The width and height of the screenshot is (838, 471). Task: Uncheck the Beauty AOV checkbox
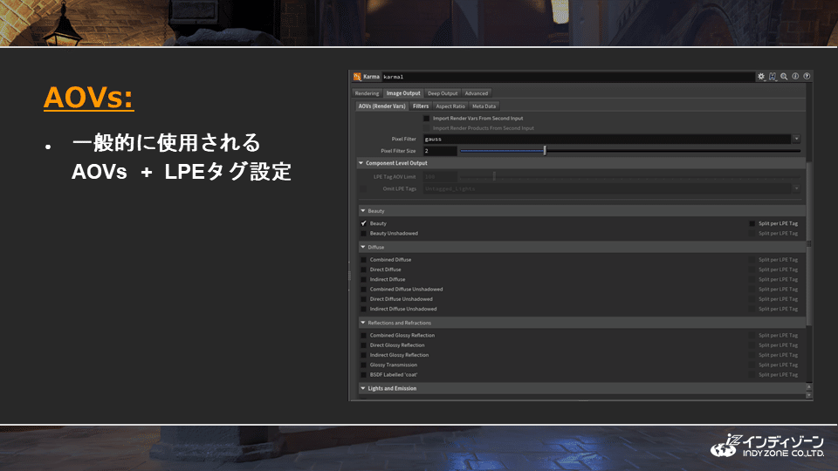(364, 224)
